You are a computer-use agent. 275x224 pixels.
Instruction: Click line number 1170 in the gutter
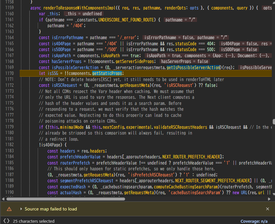click(x=9, y=73)
